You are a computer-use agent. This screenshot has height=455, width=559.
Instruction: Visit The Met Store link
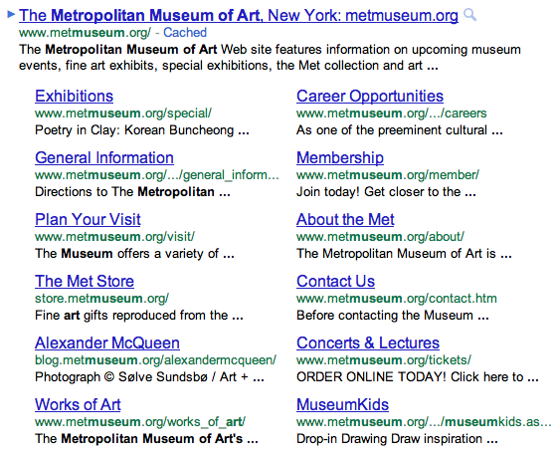pyautogui.click(x=85, y=281)
